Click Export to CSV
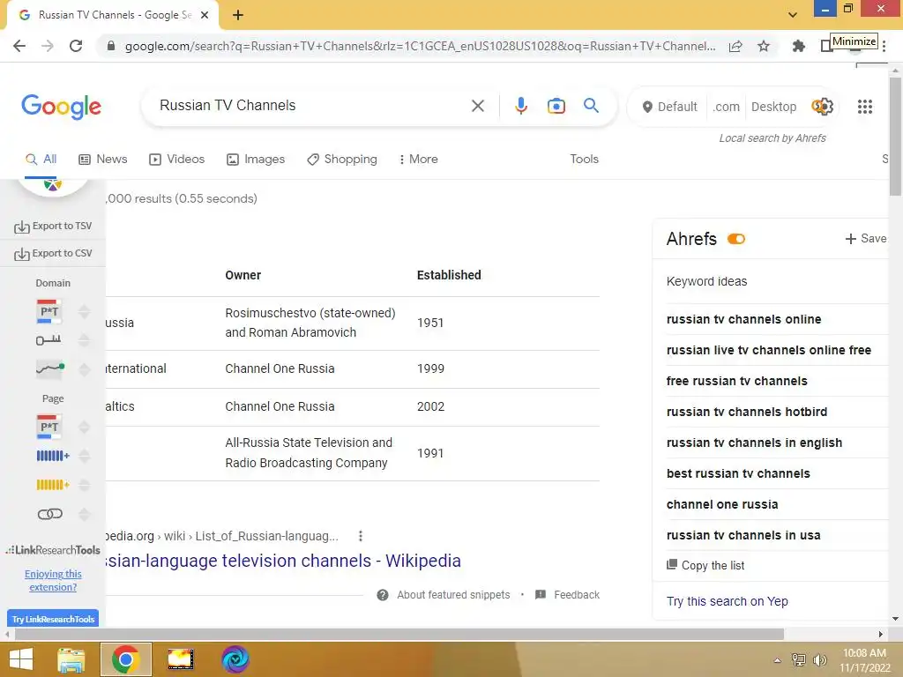 click(53, 253)
